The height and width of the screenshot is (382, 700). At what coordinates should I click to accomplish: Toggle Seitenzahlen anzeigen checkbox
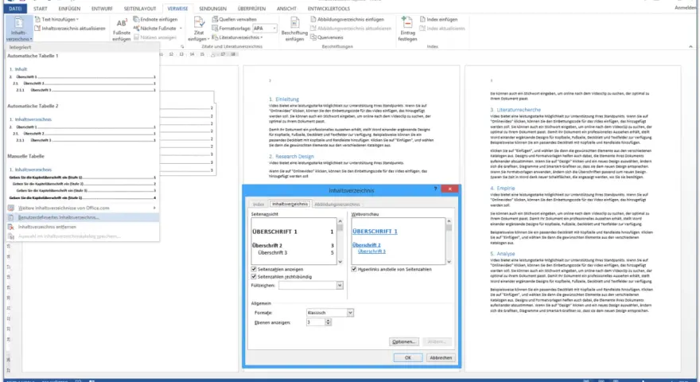click(x=254, y=270)
